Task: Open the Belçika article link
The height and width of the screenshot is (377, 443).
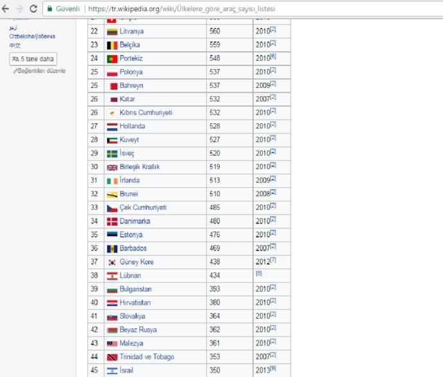Action: [x=130, y=45]
